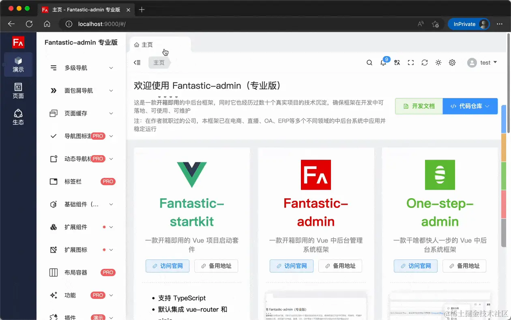Click the green One-step-admin logo
Screen dimensions: 511x320
[x=440, y=175]
